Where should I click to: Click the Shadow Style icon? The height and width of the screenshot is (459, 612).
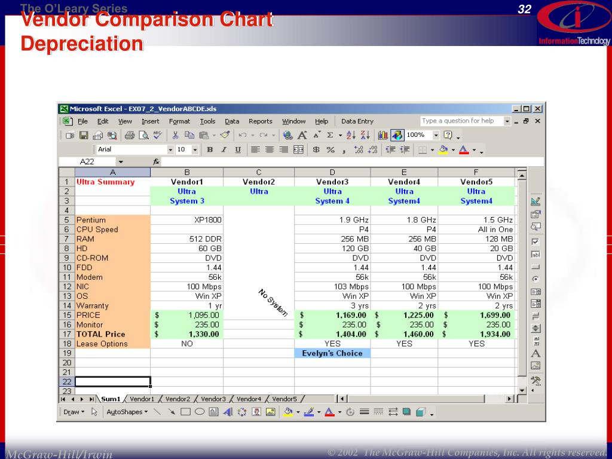406,412
